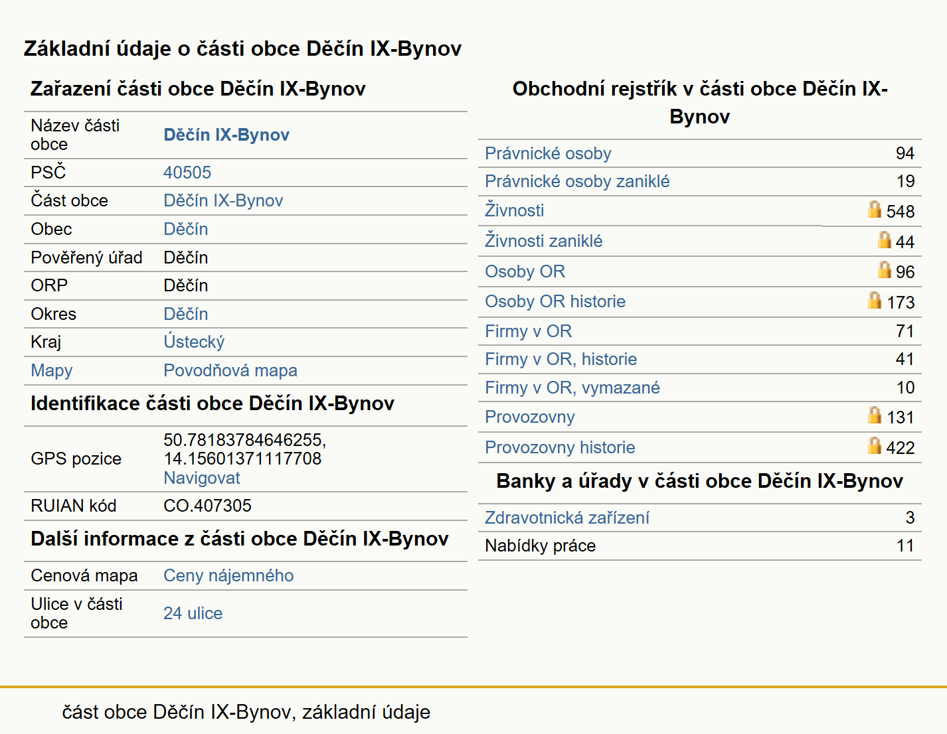Screen dimensions: 947x734
Task: Click the lock icon beside Živnosti zaniklé 44
Action: 884,240
